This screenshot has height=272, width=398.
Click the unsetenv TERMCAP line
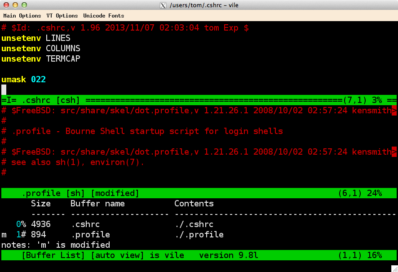coord(40,58)
